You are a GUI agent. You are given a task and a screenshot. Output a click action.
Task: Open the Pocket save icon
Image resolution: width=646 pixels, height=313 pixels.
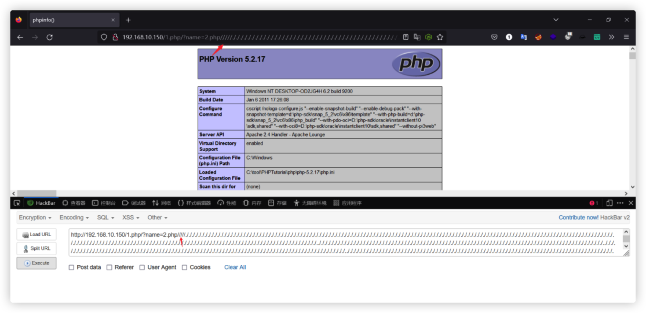pos(494,37)
